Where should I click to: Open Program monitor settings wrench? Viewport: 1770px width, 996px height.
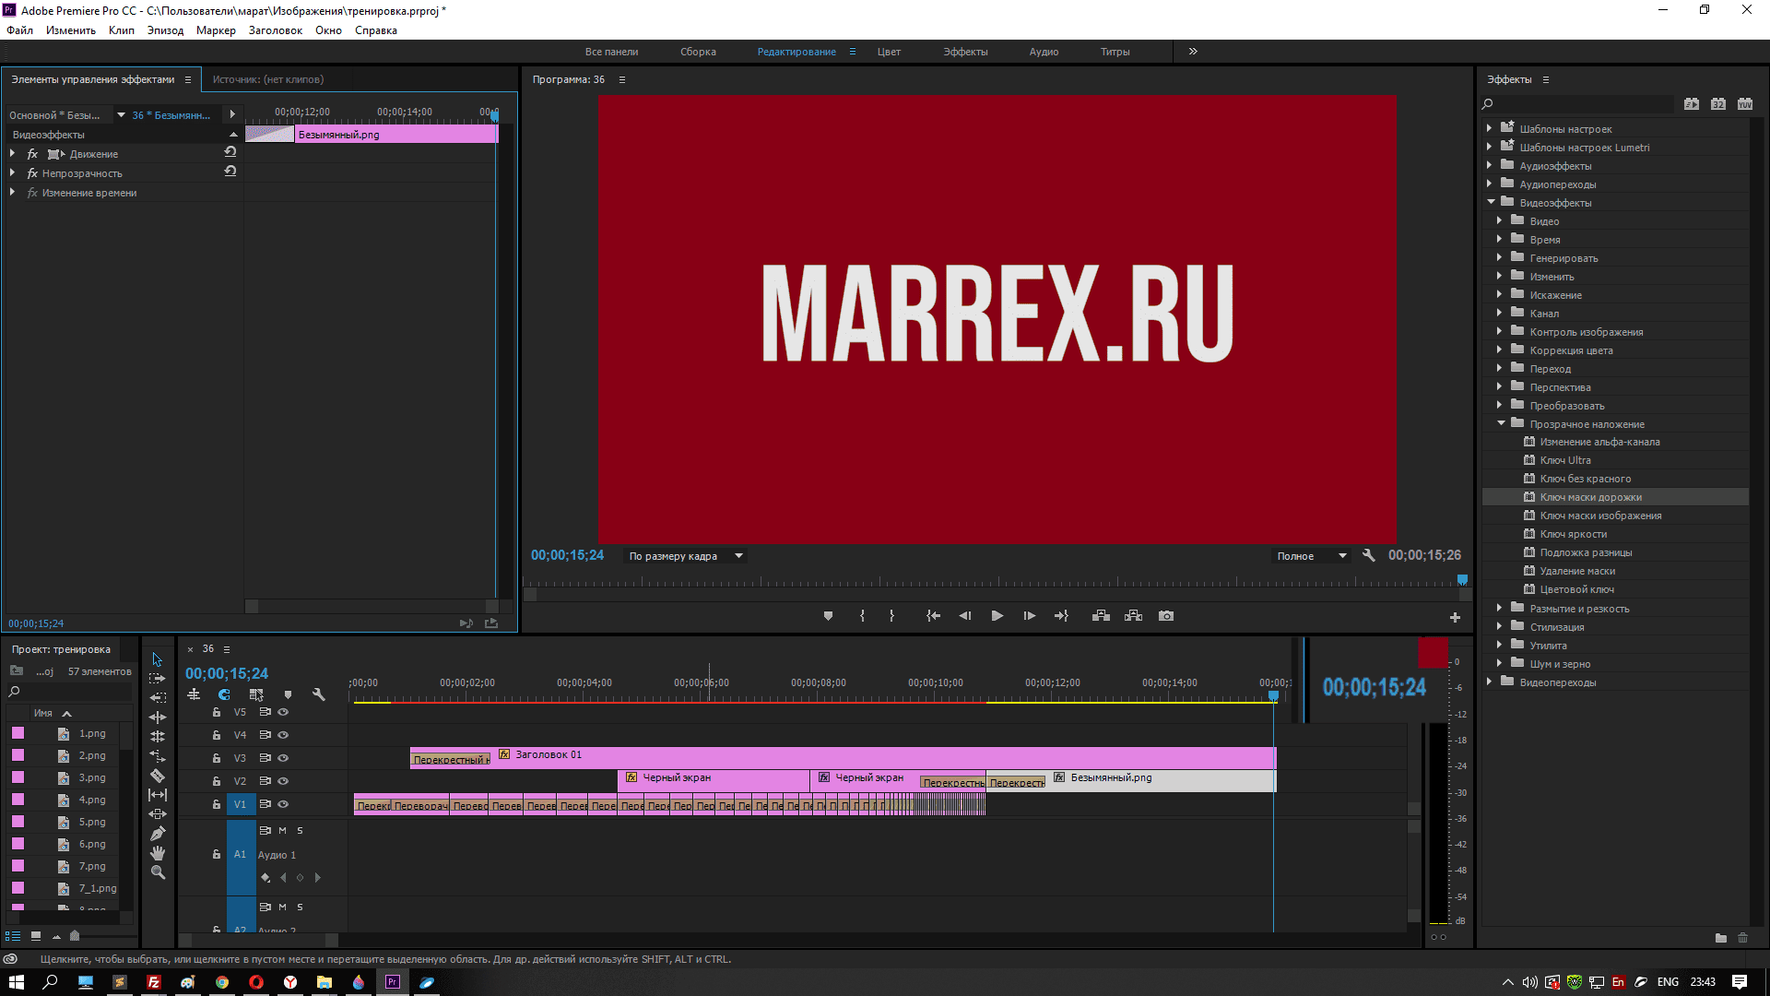point(1369,555)
